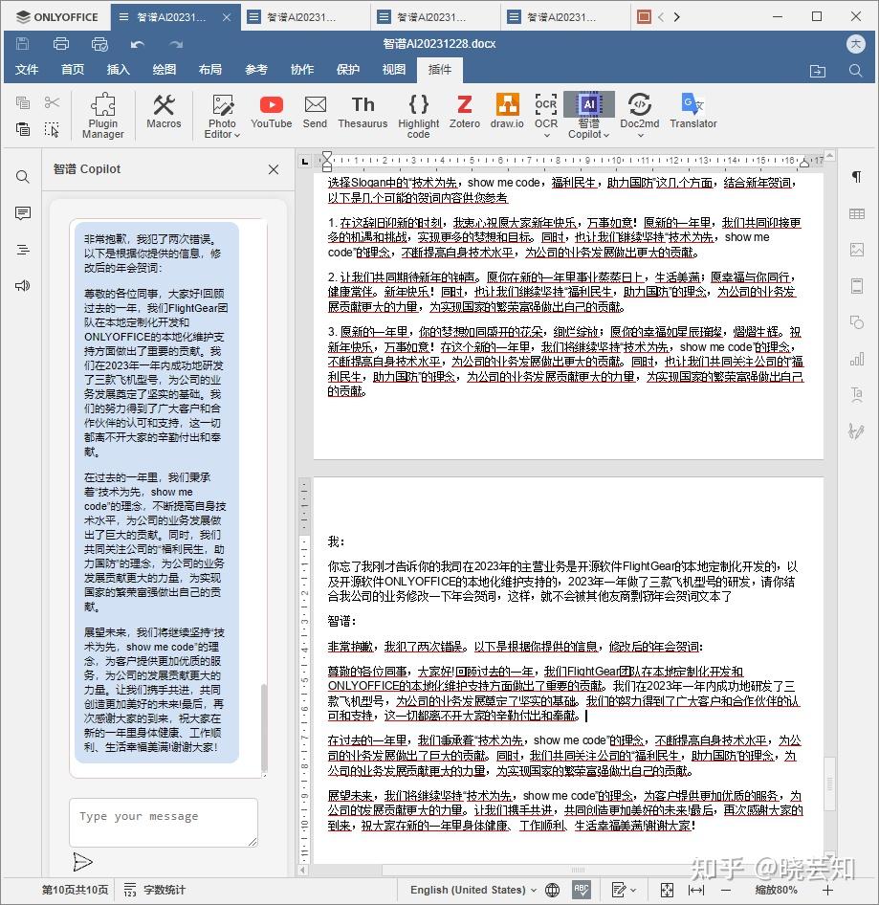Open the YouTube plugin
879x905 pixels.
272,111
